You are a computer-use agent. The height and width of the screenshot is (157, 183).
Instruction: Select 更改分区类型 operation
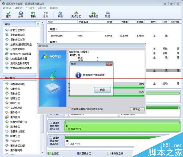(15, 146)
